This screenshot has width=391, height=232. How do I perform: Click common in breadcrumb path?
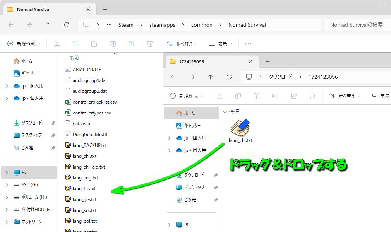point(202,25)
